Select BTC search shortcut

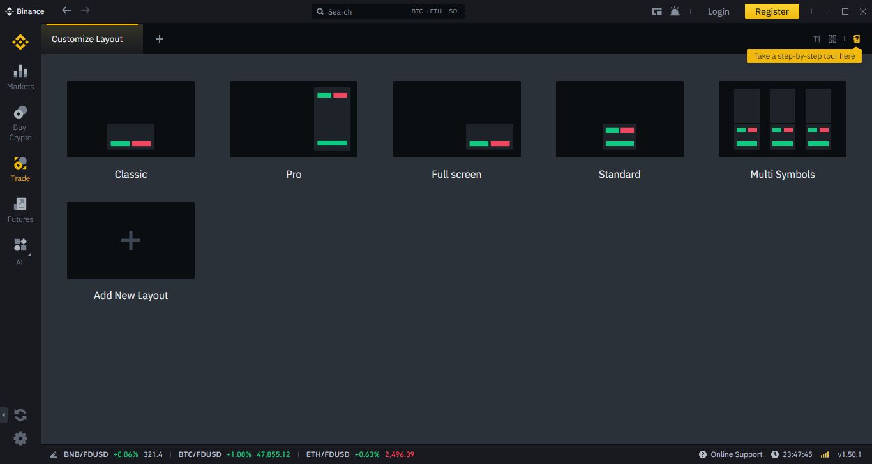tap(417, 11)
